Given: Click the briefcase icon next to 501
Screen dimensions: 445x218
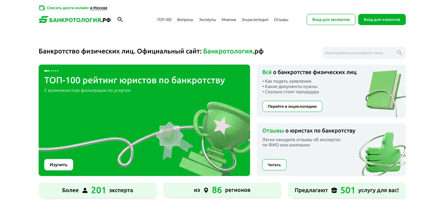Looking at the screenshot, I should 334,190.
